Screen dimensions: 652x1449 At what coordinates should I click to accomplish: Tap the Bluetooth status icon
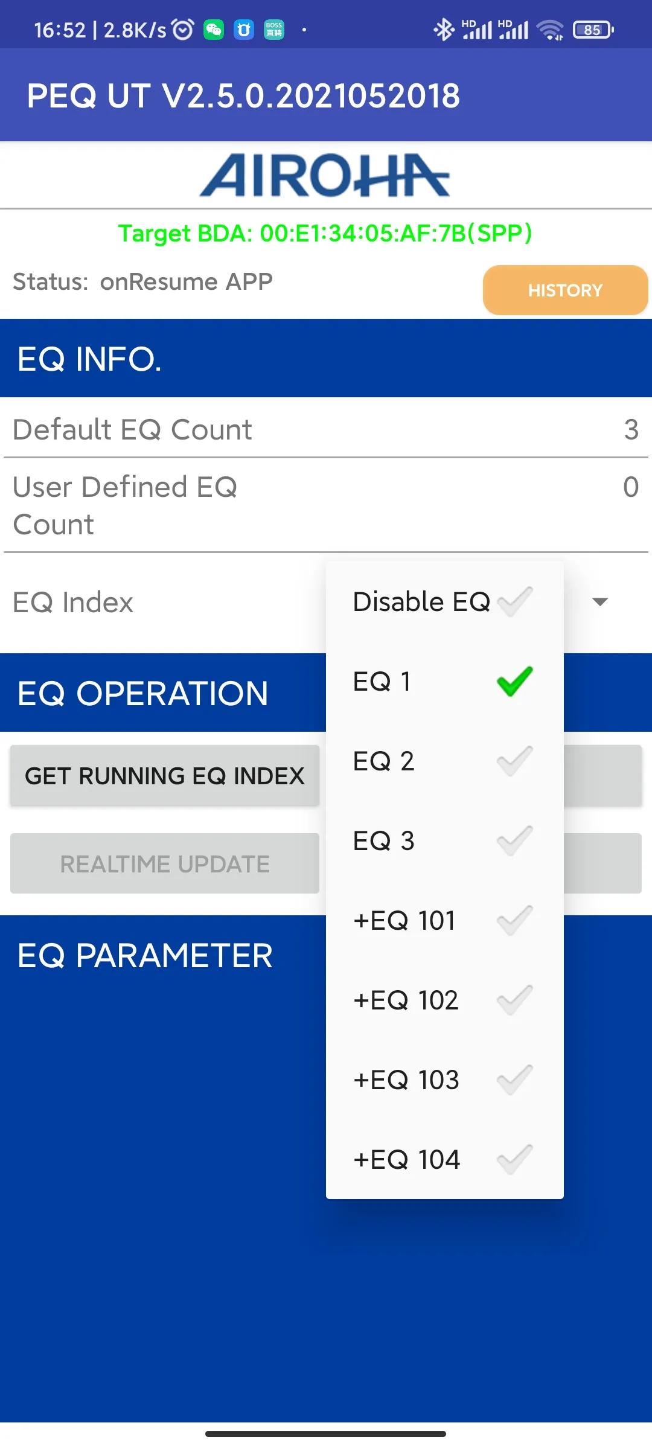coord(444,30)
